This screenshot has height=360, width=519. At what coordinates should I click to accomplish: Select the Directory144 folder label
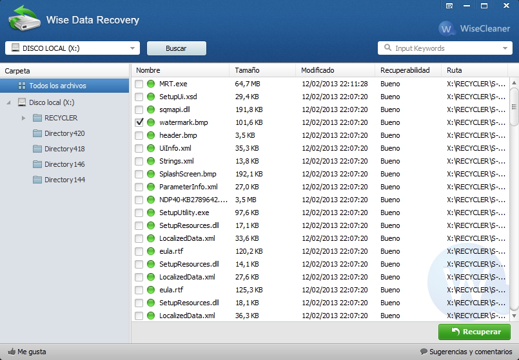(x=65, y=180)
